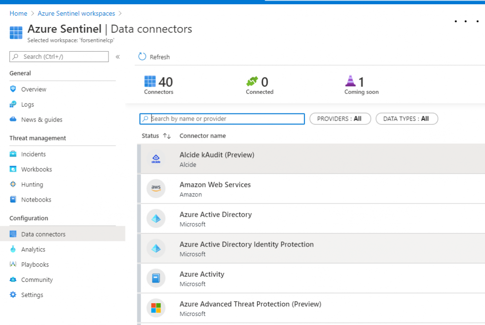Click the 0 Connected count
This screenshot has width=485, height=325.
264,82
